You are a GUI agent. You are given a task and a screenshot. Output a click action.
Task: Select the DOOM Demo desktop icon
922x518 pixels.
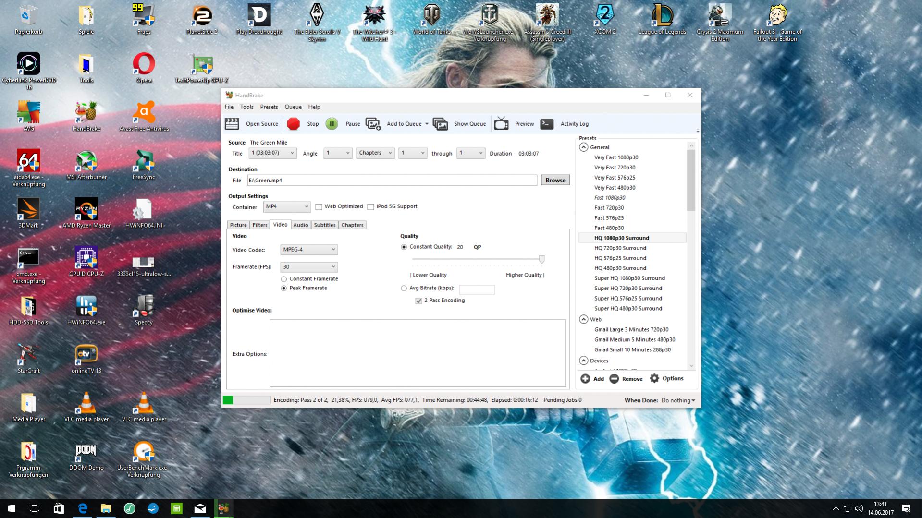[86, 455]
